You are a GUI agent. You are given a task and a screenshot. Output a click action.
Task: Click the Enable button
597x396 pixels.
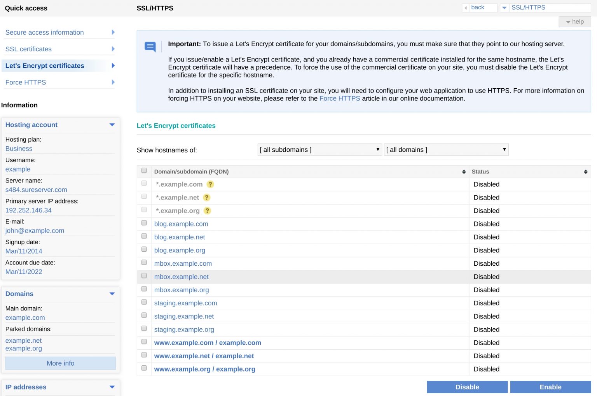(550, 387)
